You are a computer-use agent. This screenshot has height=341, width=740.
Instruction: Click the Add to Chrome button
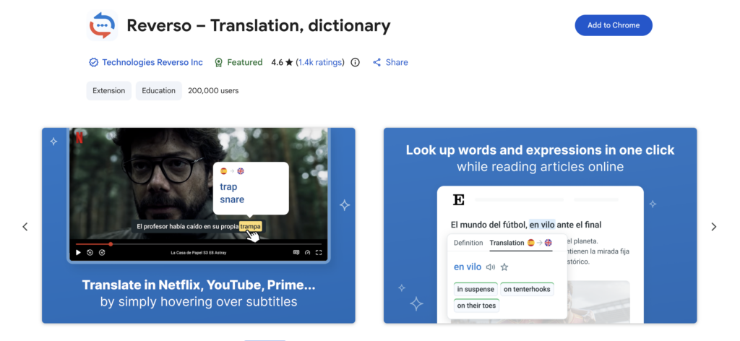(613, 25)
